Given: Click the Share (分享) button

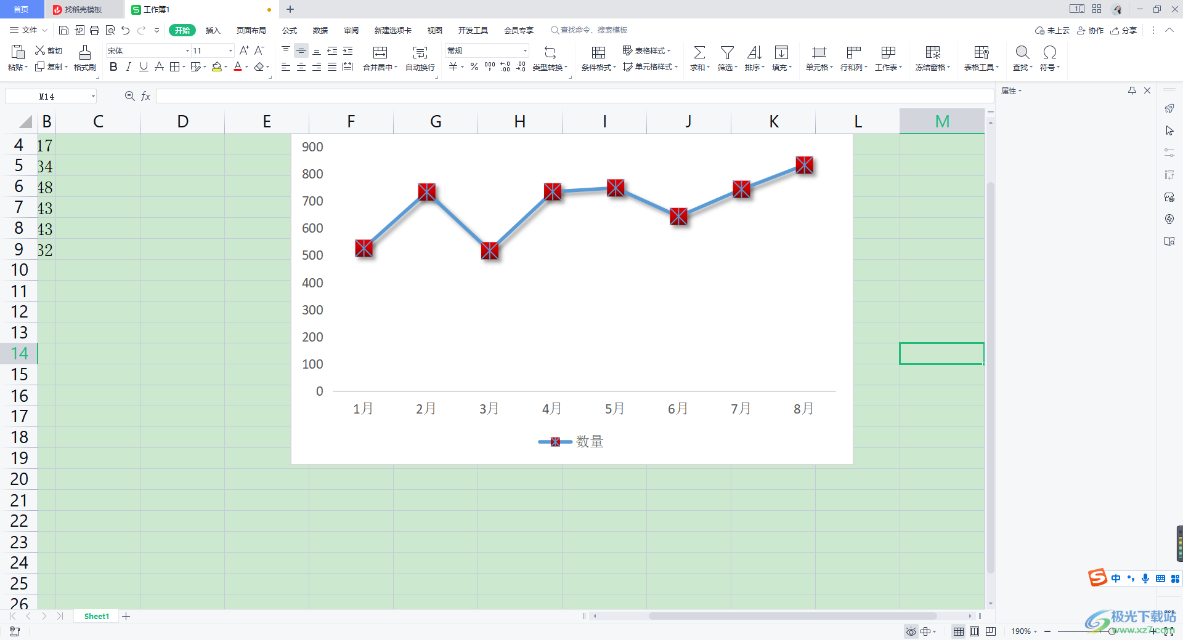Looking at the screenshot, I should tap(1123, 30).
